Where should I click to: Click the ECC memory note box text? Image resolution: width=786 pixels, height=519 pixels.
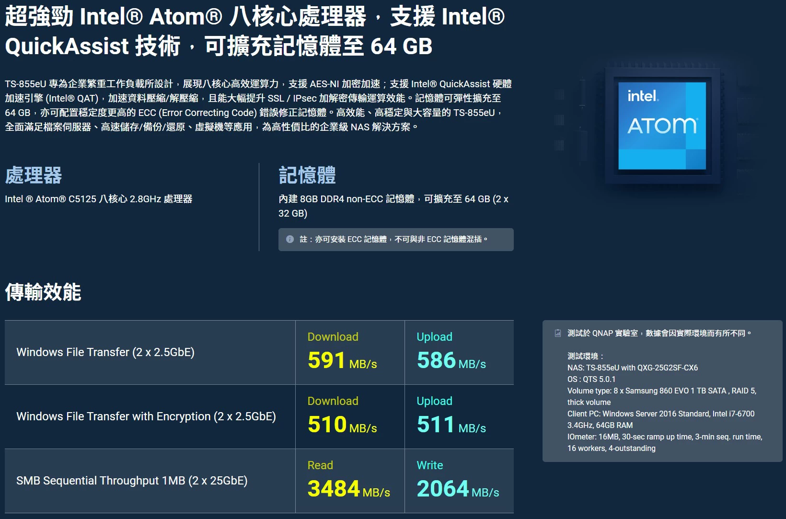(x=393, y=239)
